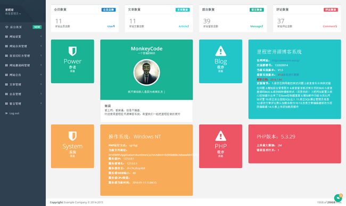The height and width of the screenshot is (206, 346).
Task: Select the 文章管理 menu label
Action: [x=15, y=85]
